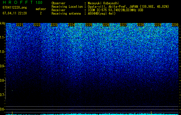Click the 1.0 frequency axis label
The width and height of the screenshot is (181, 115).
coord(2,52)
